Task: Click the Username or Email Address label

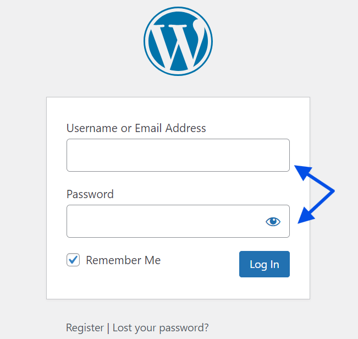Action: point(136,128)
